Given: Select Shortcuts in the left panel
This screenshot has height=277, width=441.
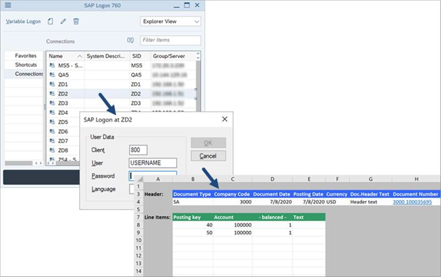Looking at the screenshot, I should coord(26,64).
